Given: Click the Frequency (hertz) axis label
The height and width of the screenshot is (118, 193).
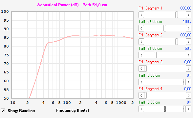Looking at the screenshot, I should pyautogui.click(x=73, y=110).
